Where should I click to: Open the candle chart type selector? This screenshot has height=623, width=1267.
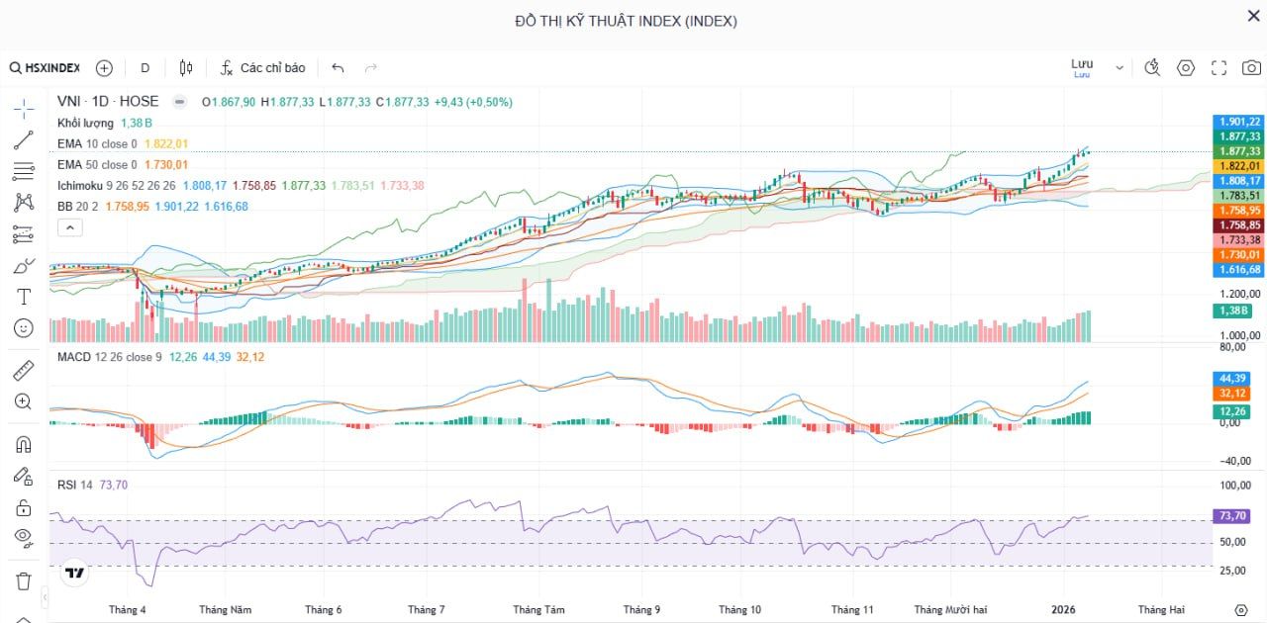click(x=185, y=67)
